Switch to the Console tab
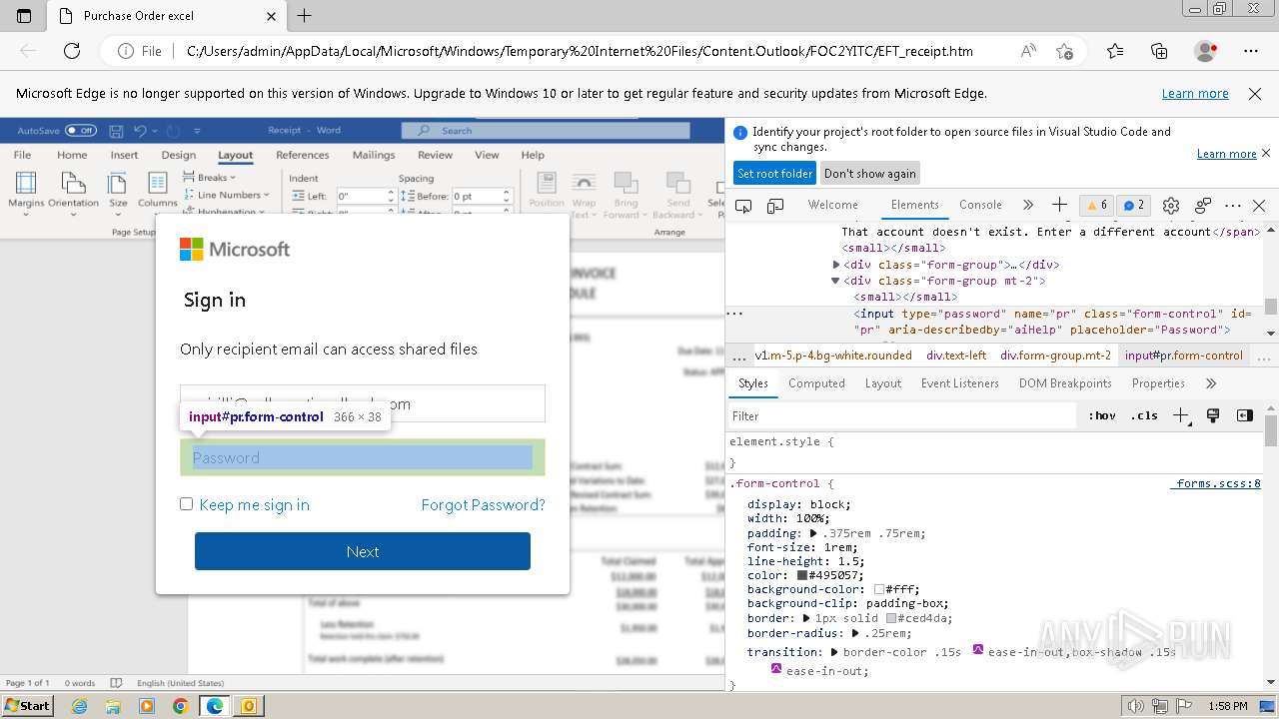 (980, 205)
